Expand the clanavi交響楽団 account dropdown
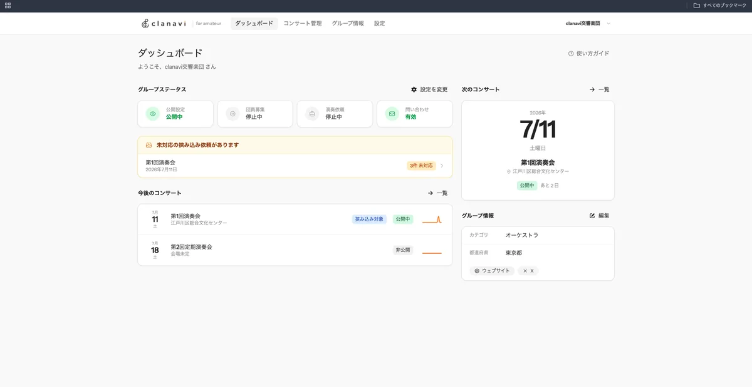This screenshot has width=752, height=387. coord(588,23)
